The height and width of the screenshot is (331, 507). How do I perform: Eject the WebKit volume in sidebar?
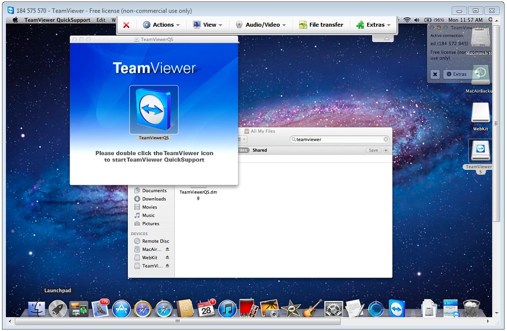coord(167,257)
